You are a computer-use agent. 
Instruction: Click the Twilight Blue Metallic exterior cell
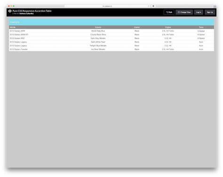click(x=98, y=46)
